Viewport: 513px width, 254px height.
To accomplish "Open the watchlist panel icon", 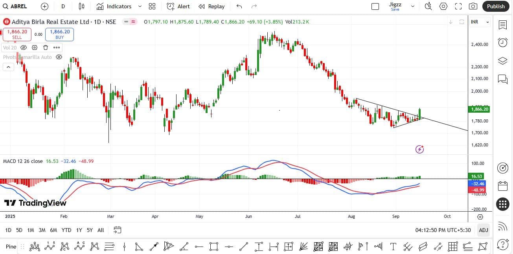I will click(x=502, y=25).
